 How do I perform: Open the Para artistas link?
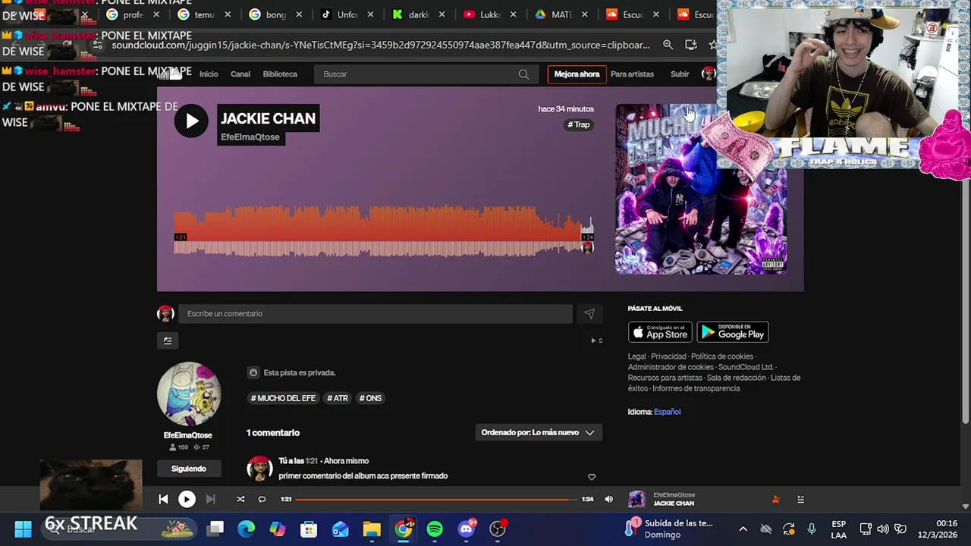coord(632,74)
